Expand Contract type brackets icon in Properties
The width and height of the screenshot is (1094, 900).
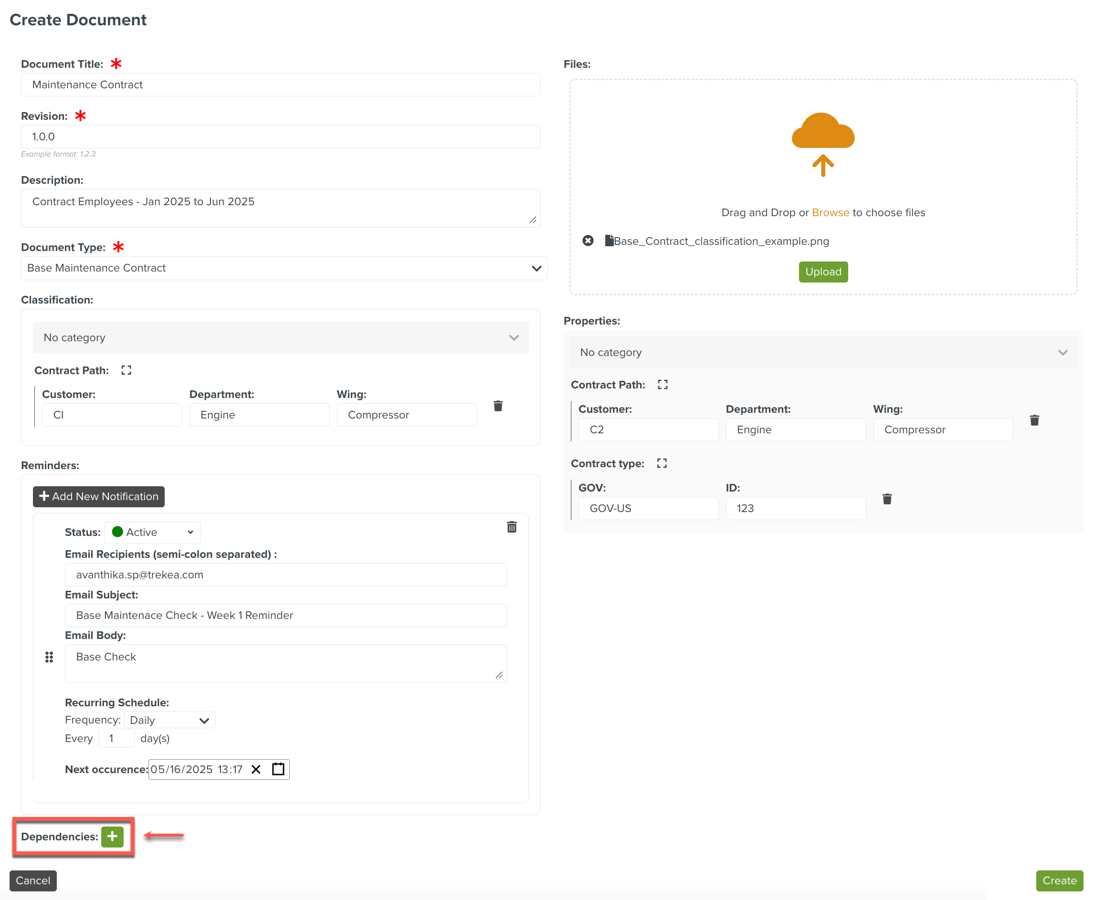pyautogui.click(x=662, y=463)
